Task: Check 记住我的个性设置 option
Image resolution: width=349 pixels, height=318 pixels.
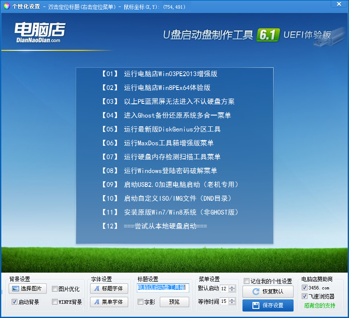Action: pos(246,281)
